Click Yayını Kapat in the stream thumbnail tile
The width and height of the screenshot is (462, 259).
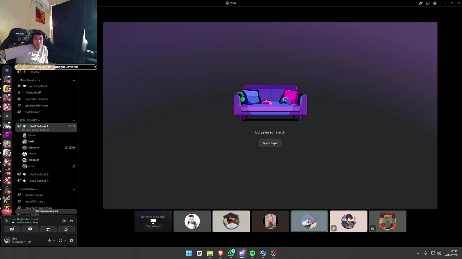point(153,226)
